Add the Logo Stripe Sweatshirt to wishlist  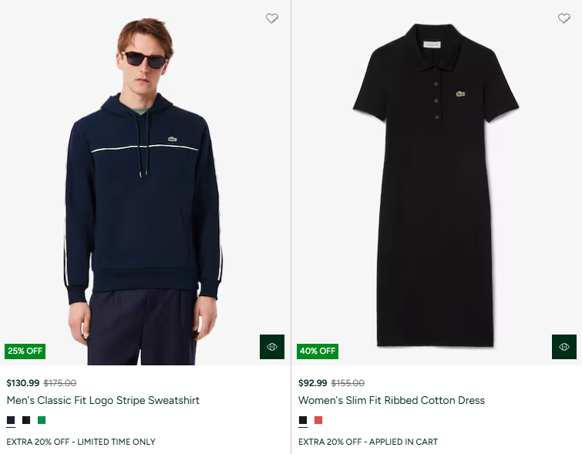[x=272, y=18]
